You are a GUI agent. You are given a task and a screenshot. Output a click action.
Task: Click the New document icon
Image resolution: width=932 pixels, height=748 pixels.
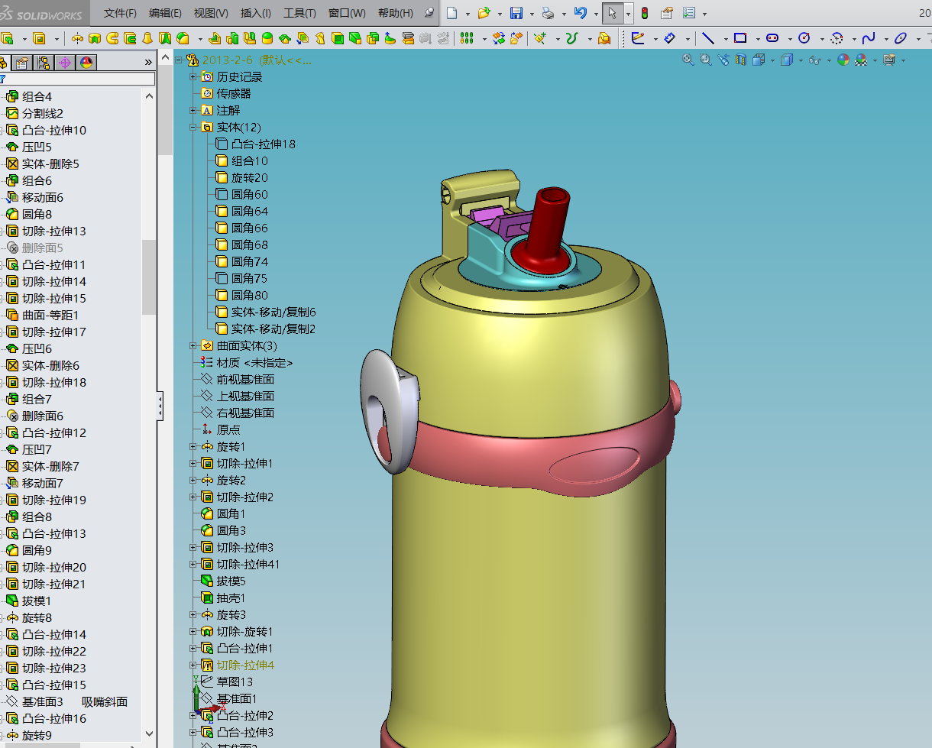click(453, 13)
